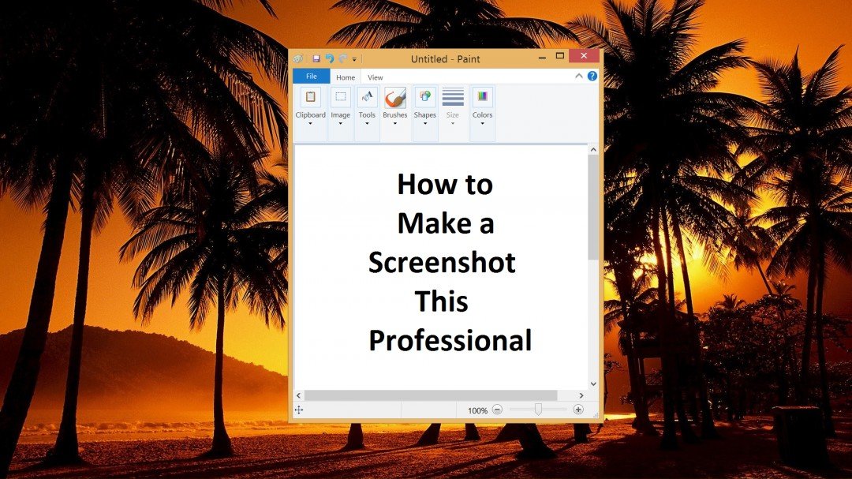Screen dimensions: 852x479
Task: Select the Brushes tool in the ribbon
Action: pos(394,99)
